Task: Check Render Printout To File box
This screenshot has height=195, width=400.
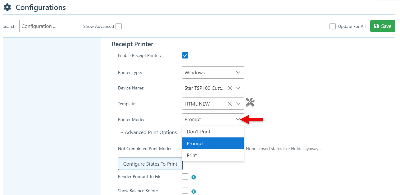Action: pyautogui.click(x=185, y=176)
